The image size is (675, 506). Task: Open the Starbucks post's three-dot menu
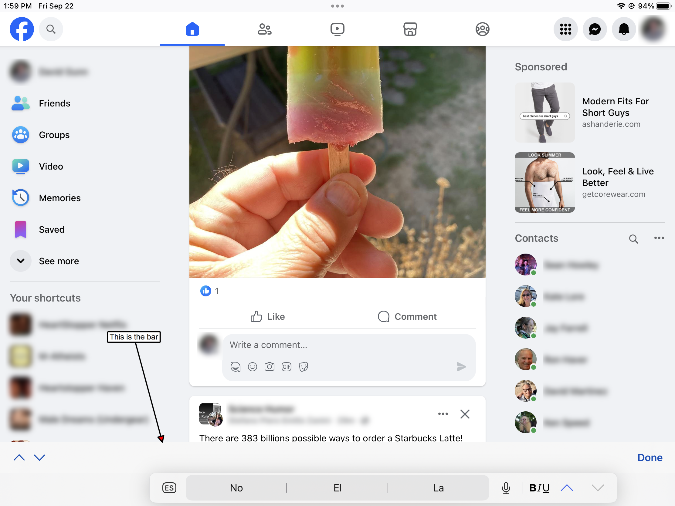[443, 414]
